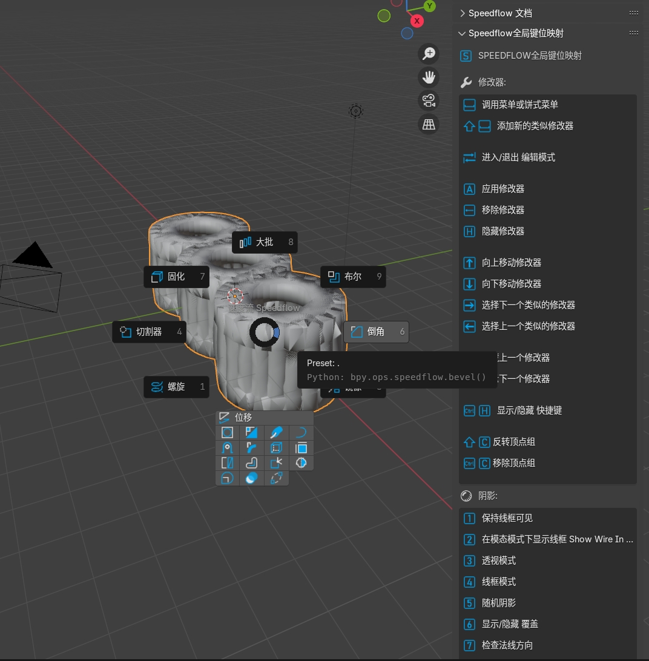Click 在模态模式下显示线框 Show Wire In entry
Image resolution: width=649 pixels, height=661 pixels.
547,539
